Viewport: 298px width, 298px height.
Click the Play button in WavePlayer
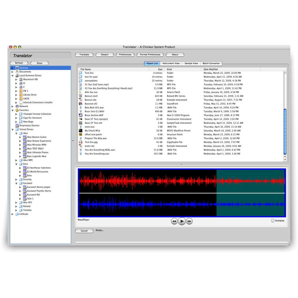tap(182, 221)
